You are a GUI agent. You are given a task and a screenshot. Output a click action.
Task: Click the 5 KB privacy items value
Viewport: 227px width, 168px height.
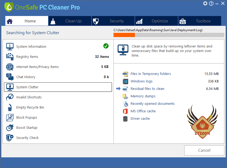tap(105, 67)
